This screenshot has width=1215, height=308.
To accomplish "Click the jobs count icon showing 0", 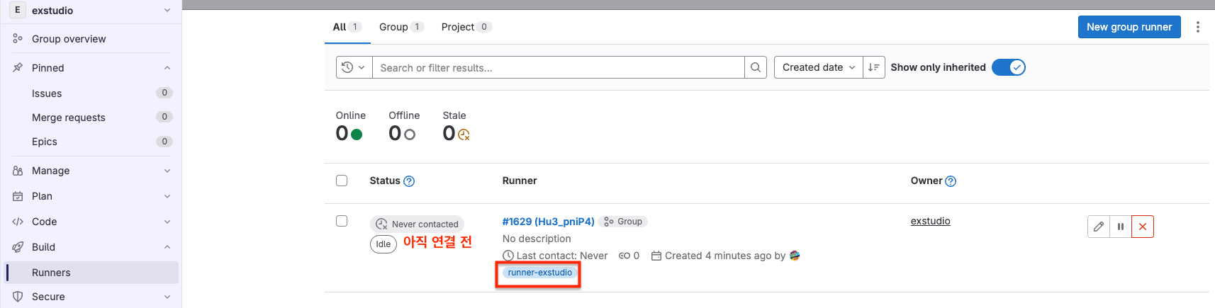I will [625, 256].
